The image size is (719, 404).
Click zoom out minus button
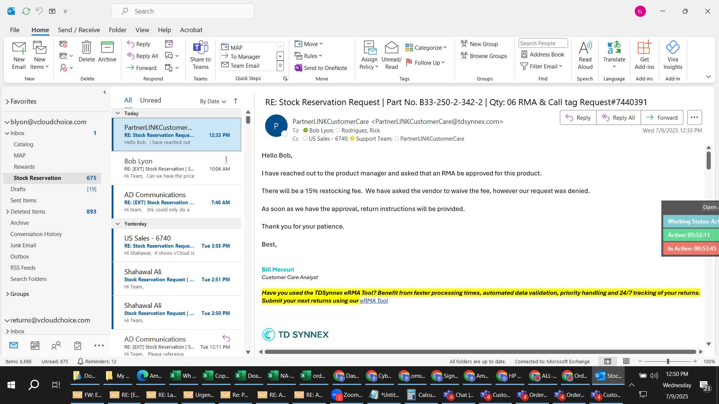640,361
